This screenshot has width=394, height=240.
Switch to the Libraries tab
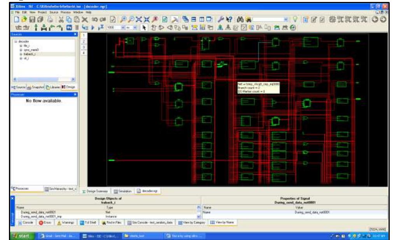[x=53, y=87]
